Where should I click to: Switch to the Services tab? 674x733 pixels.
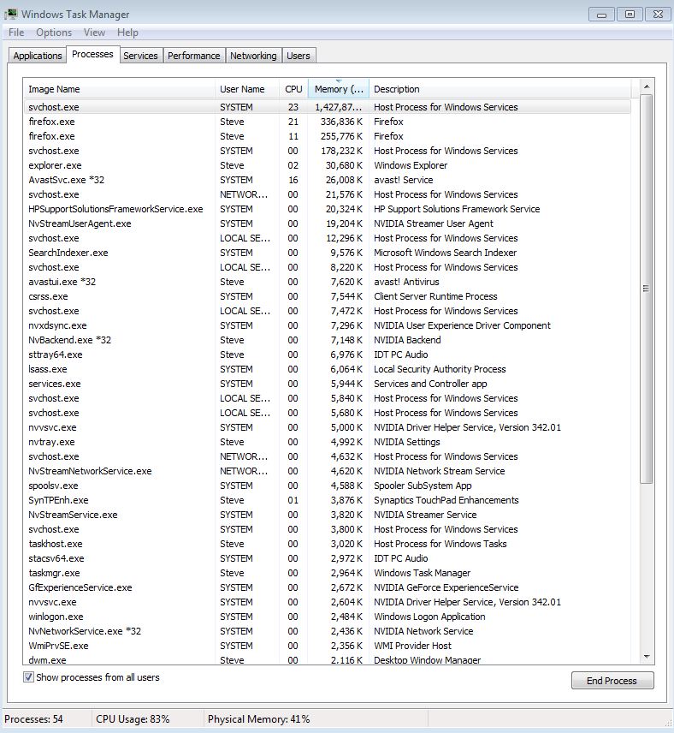[x=140, y=56]
